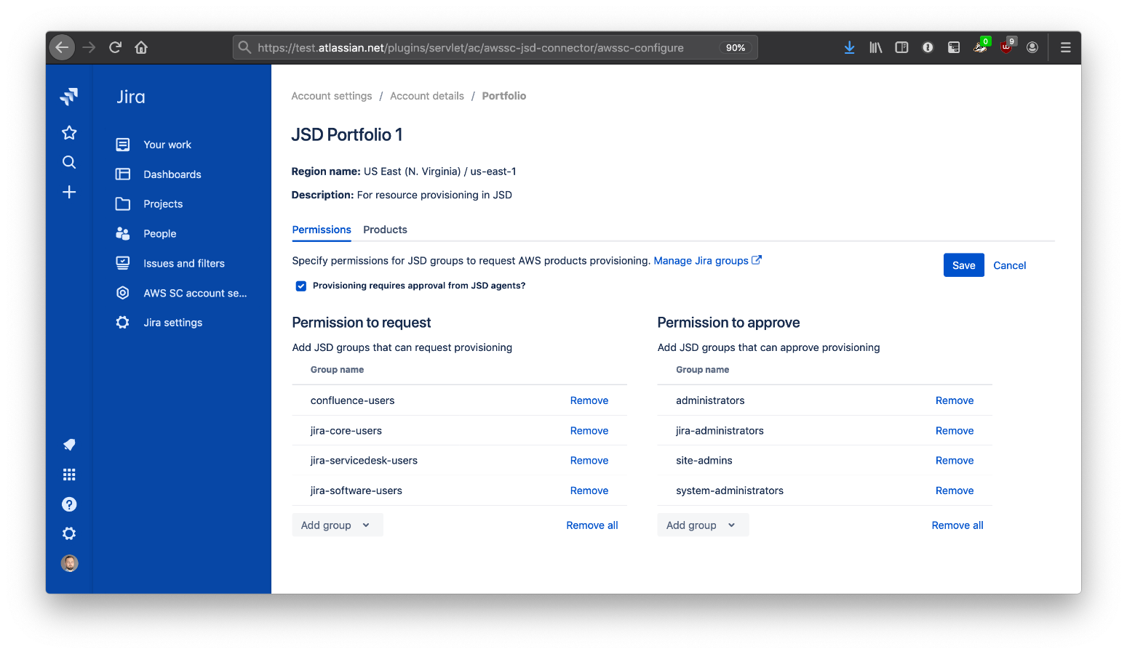Click the Your work icon
Image resolution: width=1127 pixels, height=654 pixels.
tap(123, 145)
